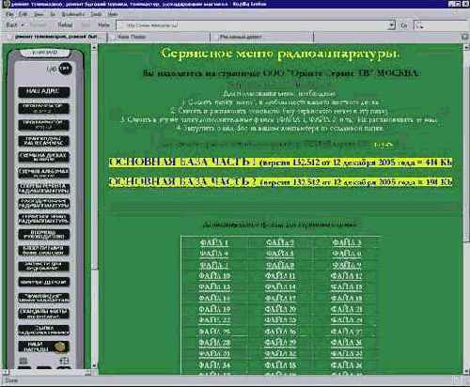Switch to the second browser tab
Viewport: 470px width, 387px height.
pyautogui.click(x=158, y=37)
